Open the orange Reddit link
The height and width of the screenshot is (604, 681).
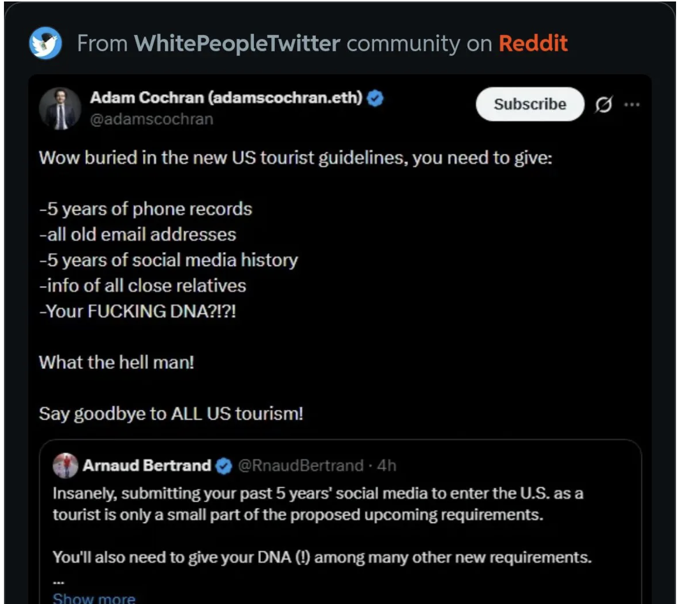point(533,43)
